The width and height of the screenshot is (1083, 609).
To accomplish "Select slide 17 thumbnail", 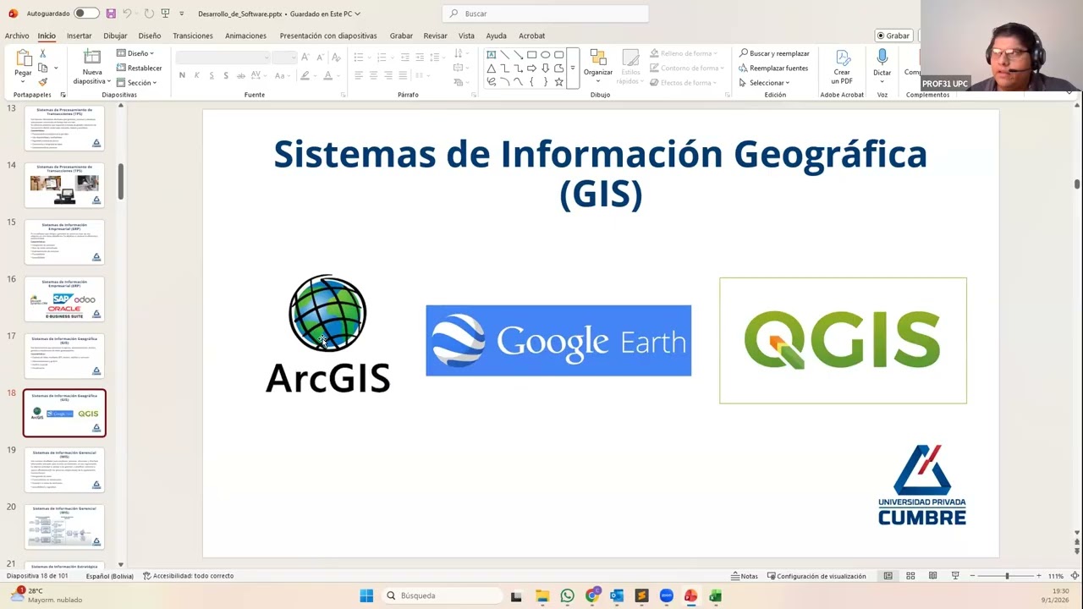I will click(64, 356).
